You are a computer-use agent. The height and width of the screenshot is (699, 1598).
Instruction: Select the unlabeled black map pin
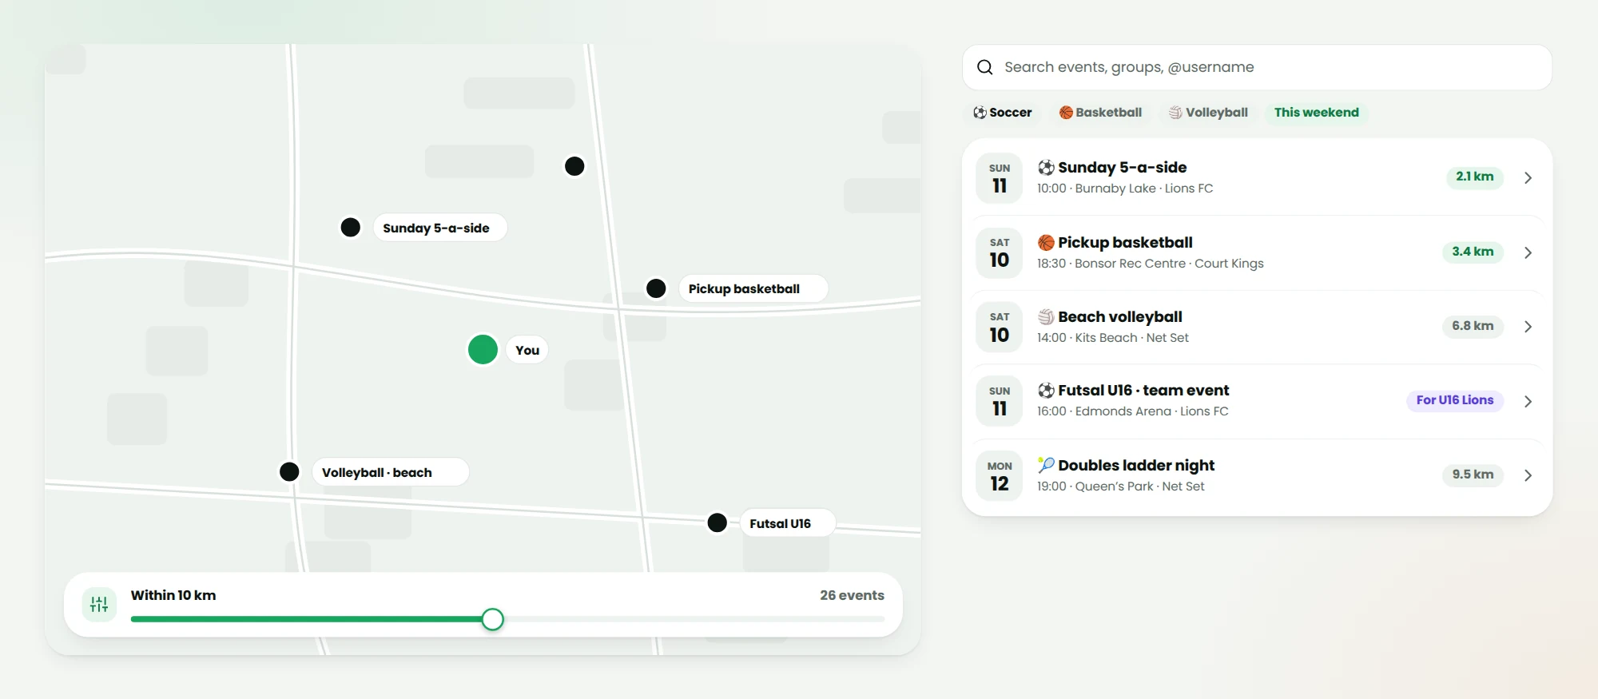pos(574,166)
